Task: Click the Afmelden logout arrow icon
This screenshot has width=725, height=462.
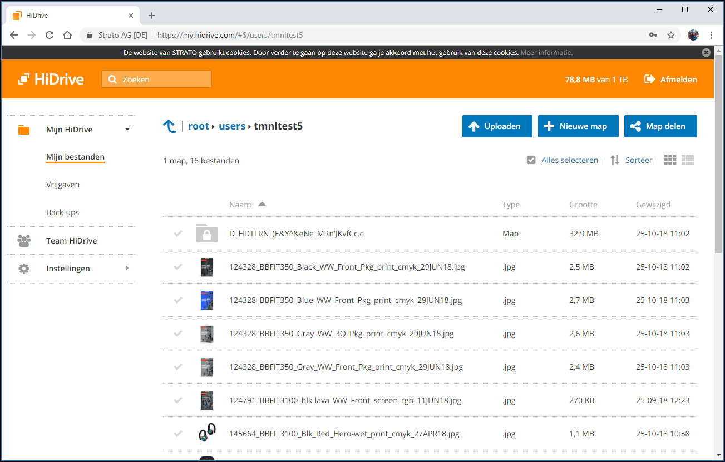Action: 649,80
